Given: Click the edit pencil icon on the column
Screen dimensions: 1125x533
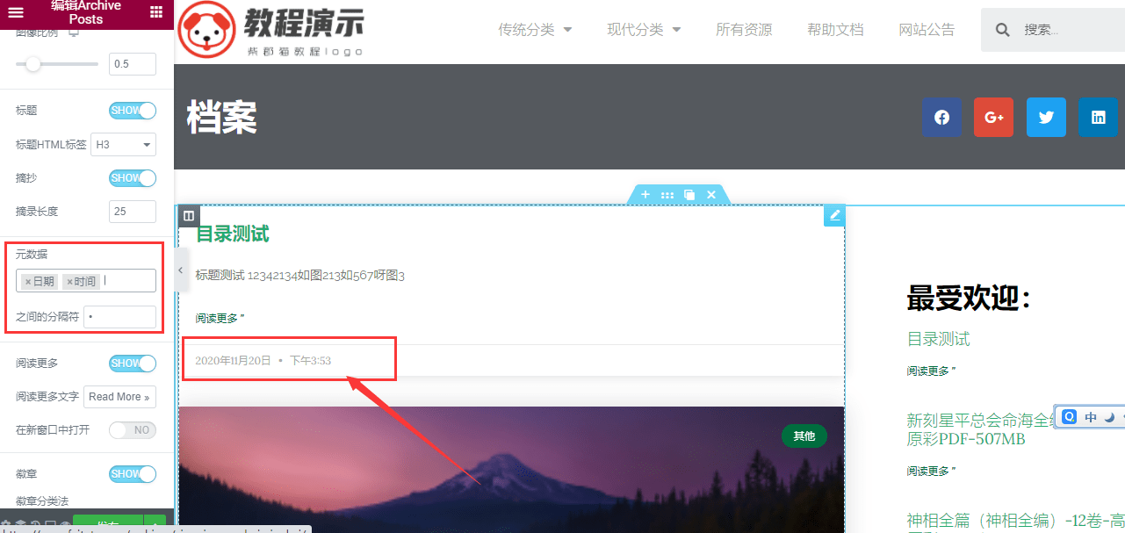Looking at the screenshot, I should tap(833, 214).
